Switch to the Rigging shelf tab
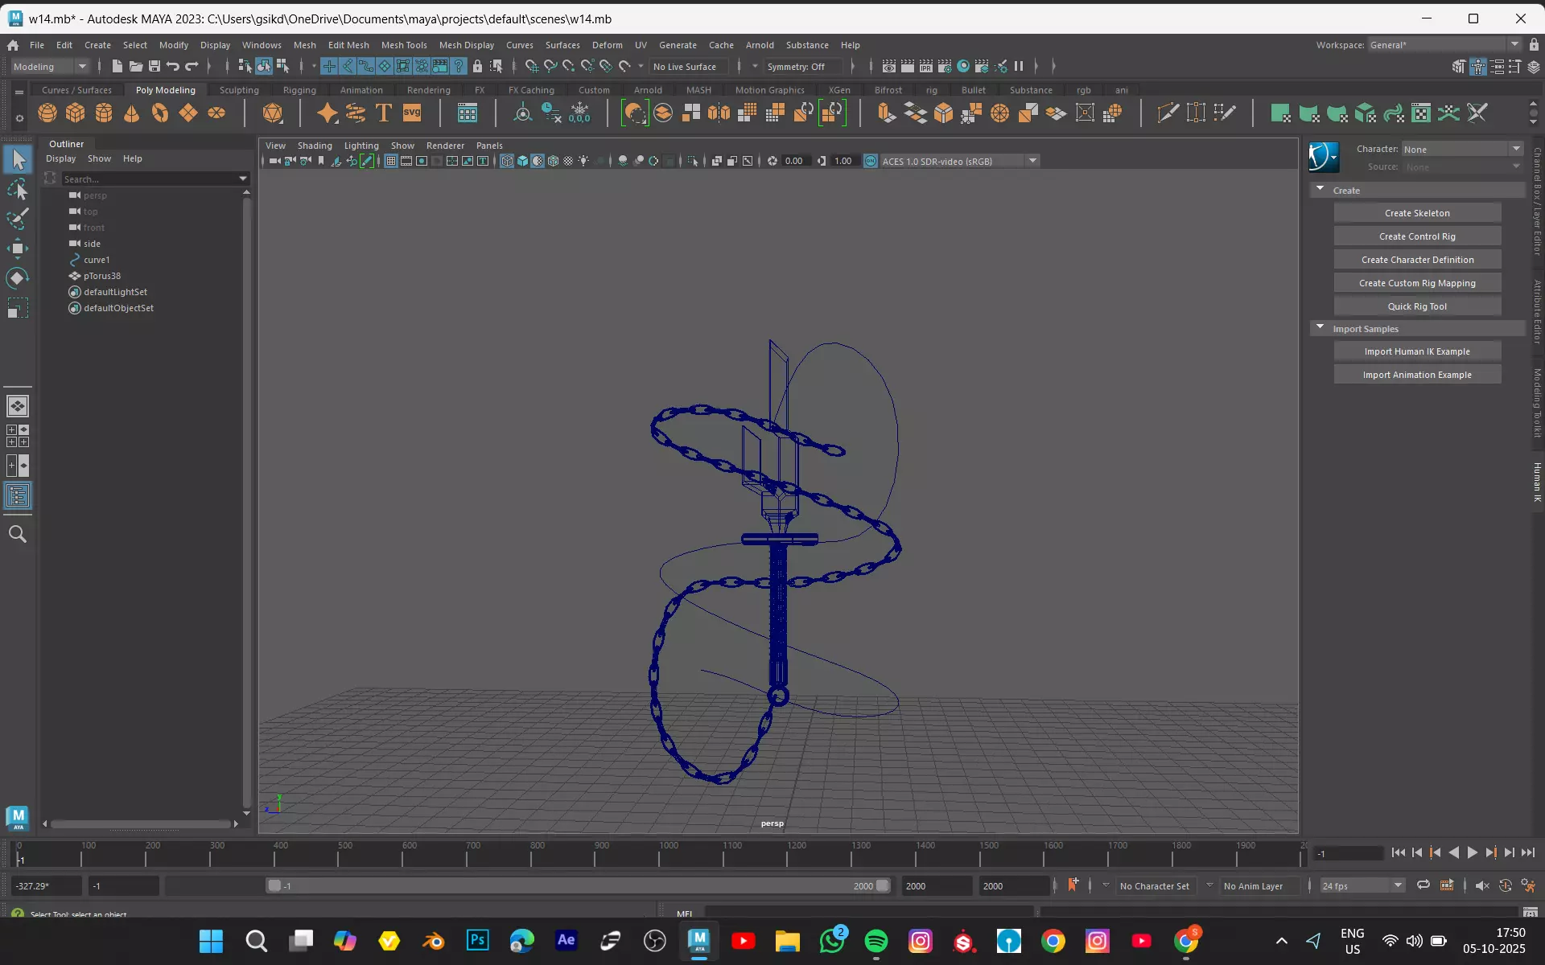The height and width of the screenshot is (965, 1545). 299,90
